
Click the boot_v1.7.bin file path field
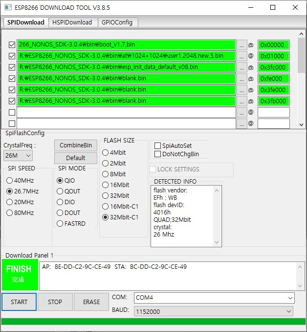click(126, 45)
